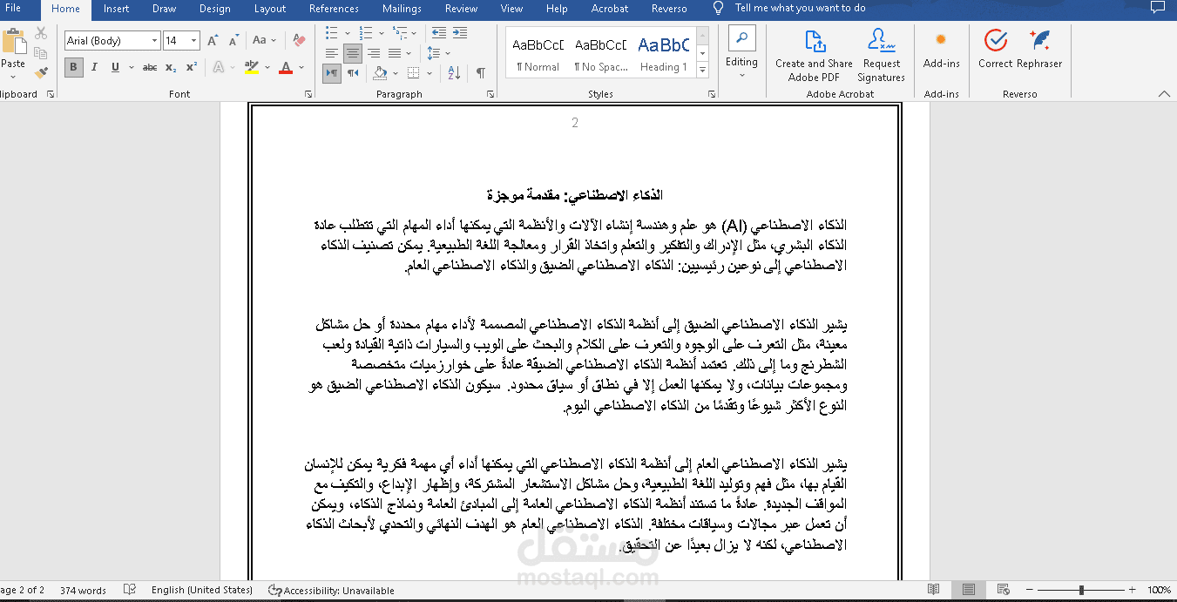This screenshot has height=602, width=1177.
Task: Open the References tab
Action: pos(334,9)
